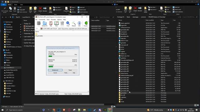
Task: Click Help button in extraction dialog
Action: click(74, 73)
